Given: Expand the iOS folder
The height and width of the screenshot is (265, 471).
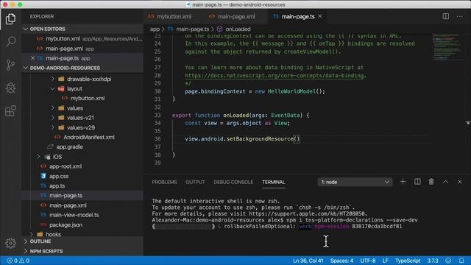Looking at the screenshot, I should point(38,157).
